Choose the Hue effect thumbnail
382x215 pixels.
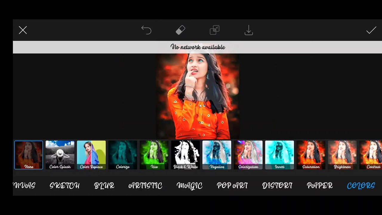[154, 155]
